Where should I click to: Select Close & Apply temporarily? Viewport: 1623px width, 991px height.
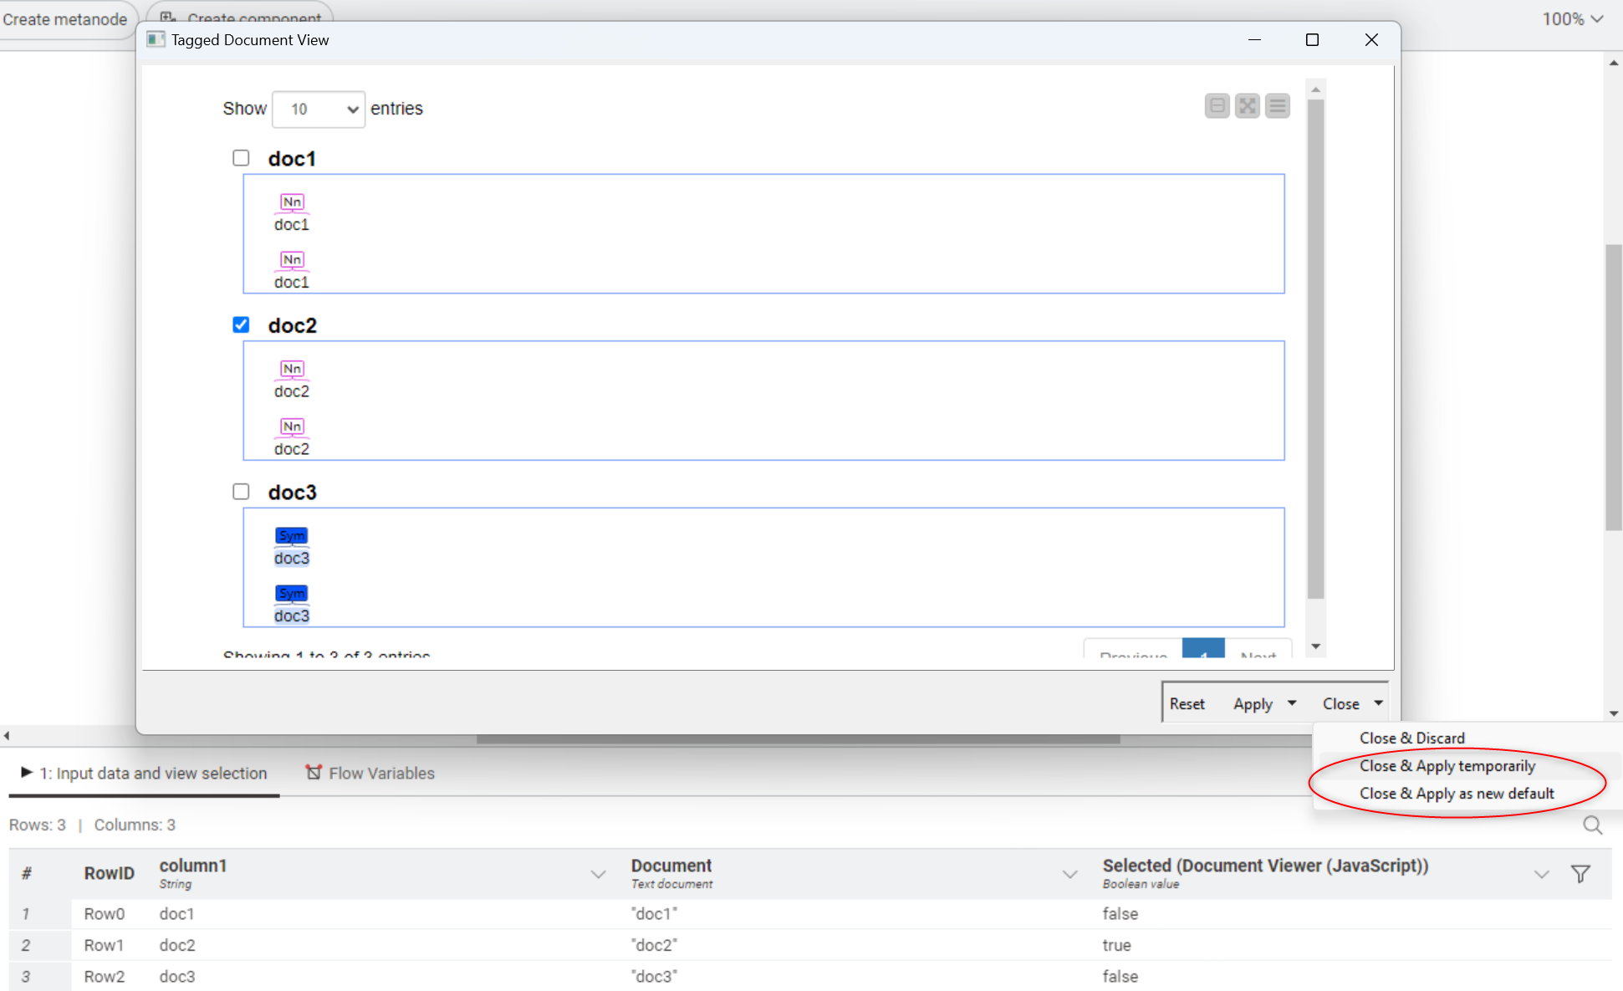[x=1447, y=766]
